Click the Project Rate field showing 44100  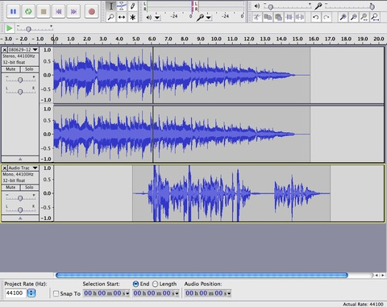pyautogui.click(x=15, y=293)
